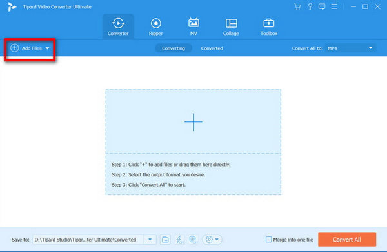
Task: Switch to the Toolbox tab
Action: point(269,27)
